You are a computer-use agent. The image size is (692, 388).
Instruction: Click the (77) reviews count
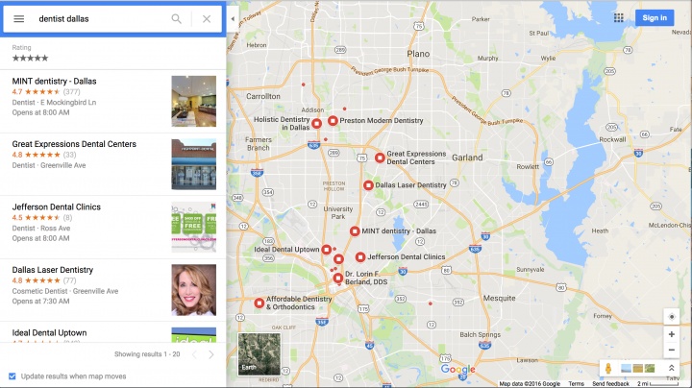click(70, 280)
